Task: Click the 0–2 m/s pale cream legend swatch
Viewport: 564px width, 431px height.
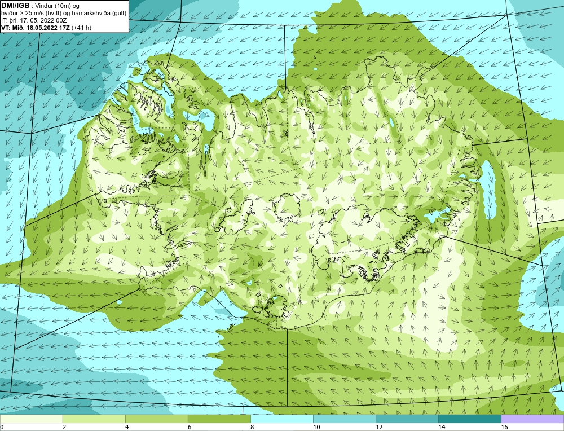Action: coord(31,419)
